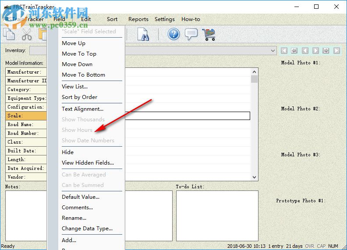Click inside the Notes text box
347x250 pixels.
click(x=26, y=216)
